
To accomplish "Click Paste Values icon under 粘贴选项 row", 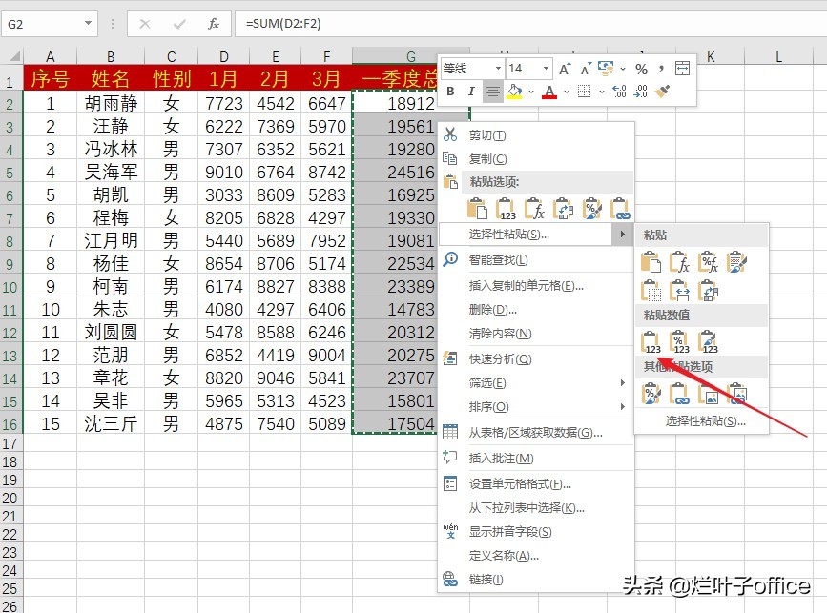I will (x=506, y=208).
